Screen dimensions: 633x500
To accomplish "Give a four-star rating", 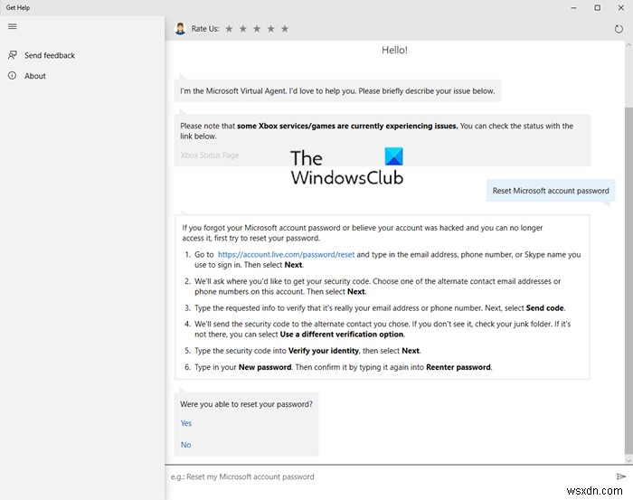I will tap(271, 29).
